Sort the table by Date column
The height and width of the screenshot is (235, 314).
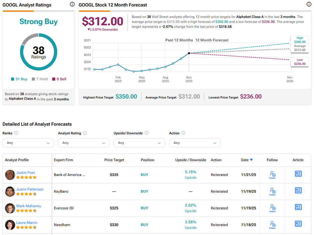(x=247, y=160)
